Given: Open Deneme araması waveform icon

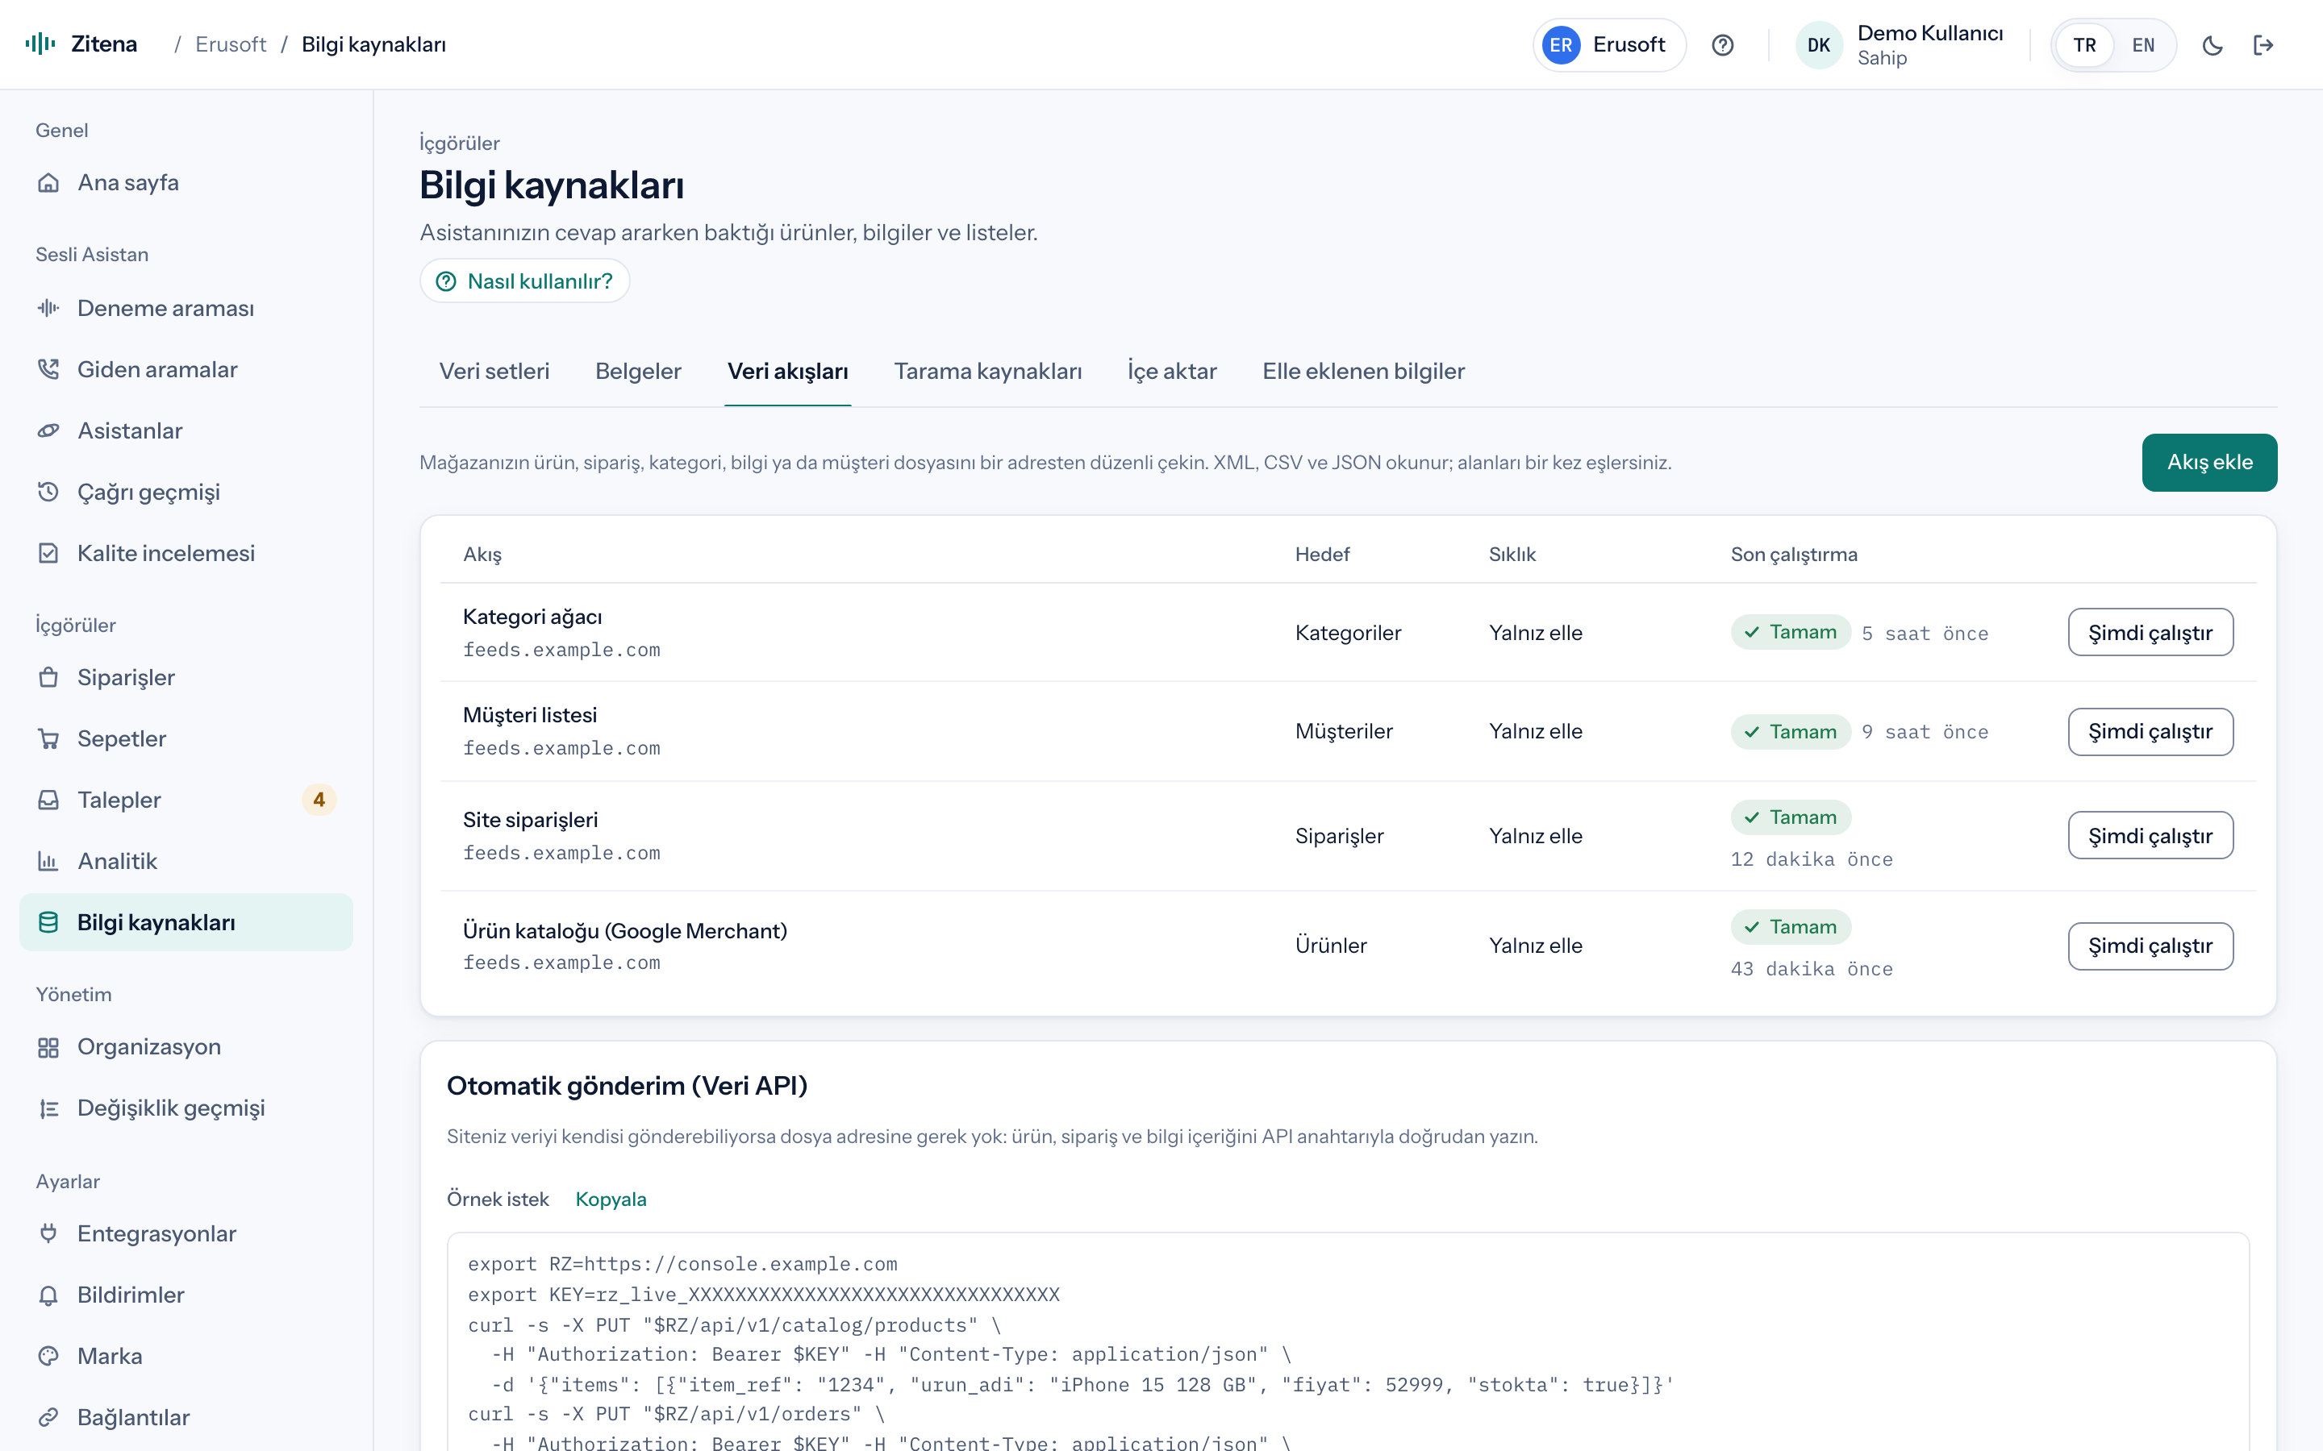Looking at the screenshot, I should 48,308.
